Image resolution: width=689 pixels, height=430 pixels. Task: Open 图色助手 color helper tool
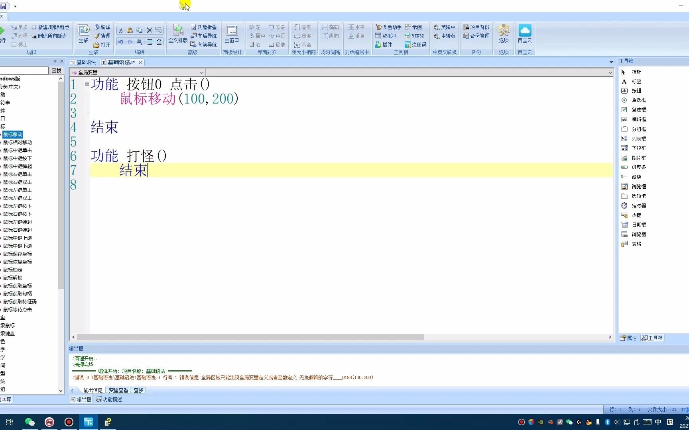388,27
